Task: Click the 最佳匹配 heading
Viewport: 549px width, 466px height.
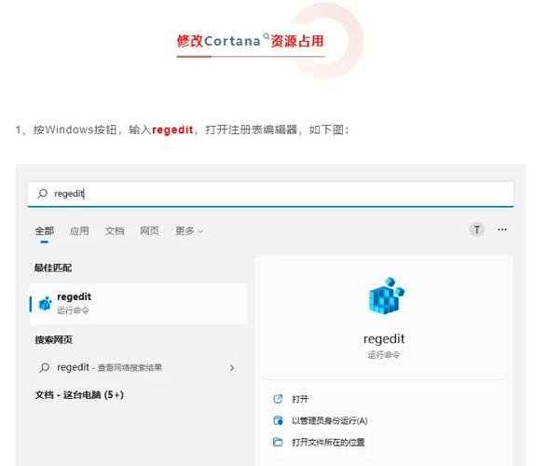Action: pos(53,268)
